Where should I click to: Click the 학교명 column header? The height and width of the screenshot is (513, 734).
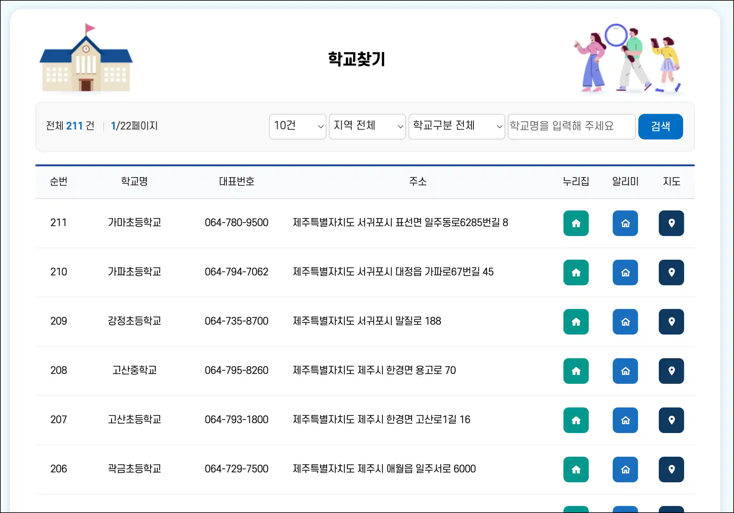pyautogui.click(x=134, y=181)
